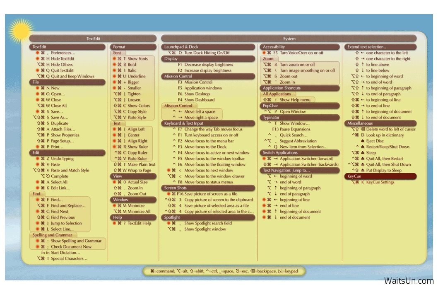Open KeyCue Settings entry
438x287 pixels.
380,182
